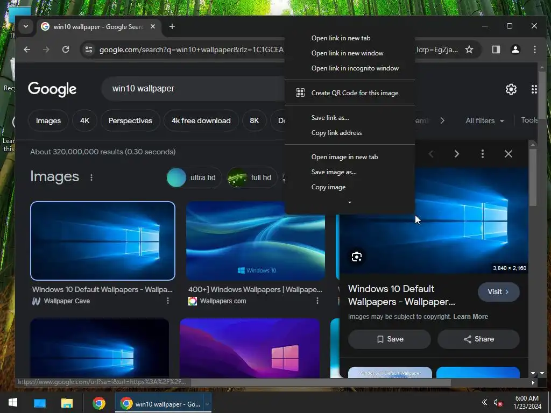This screenshot has width=551, height=413.
Task: Open File Explorer from taskbar
Action: (67, 403)
